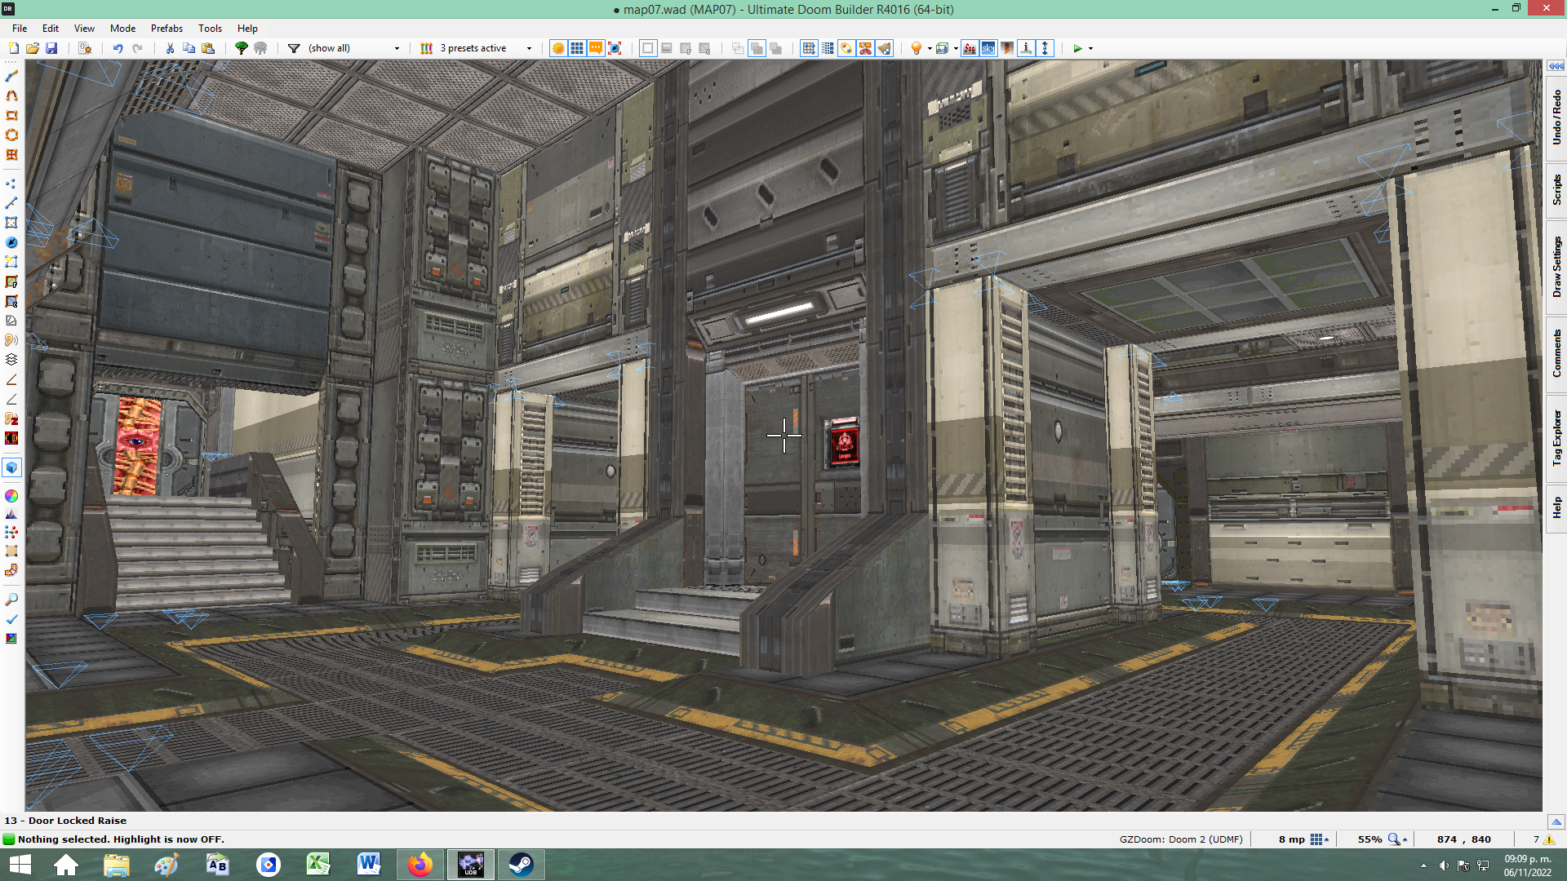Toggle blue grid rendering button
1567x881 pixels.
coord(577,48)
